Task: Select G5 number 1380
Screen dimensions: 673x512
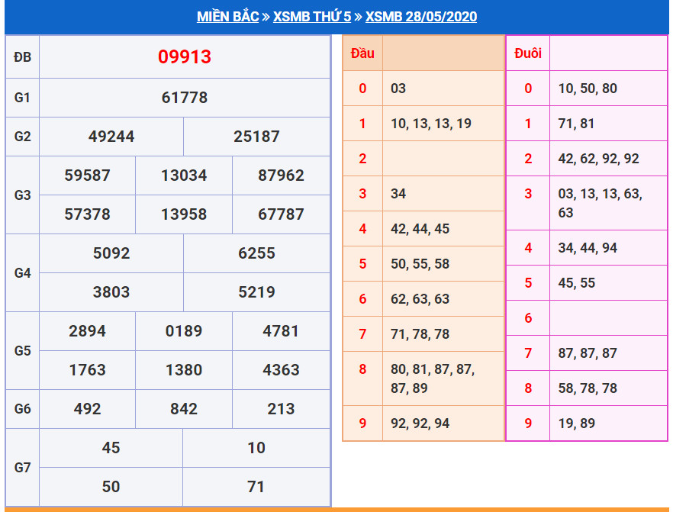Action: (184, 370)
